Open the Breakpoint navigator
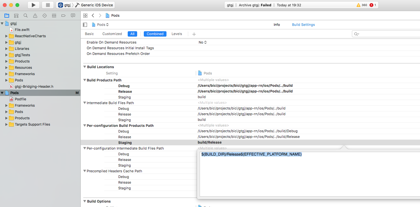The image size is (420, 207). click(x=63, y=15)
